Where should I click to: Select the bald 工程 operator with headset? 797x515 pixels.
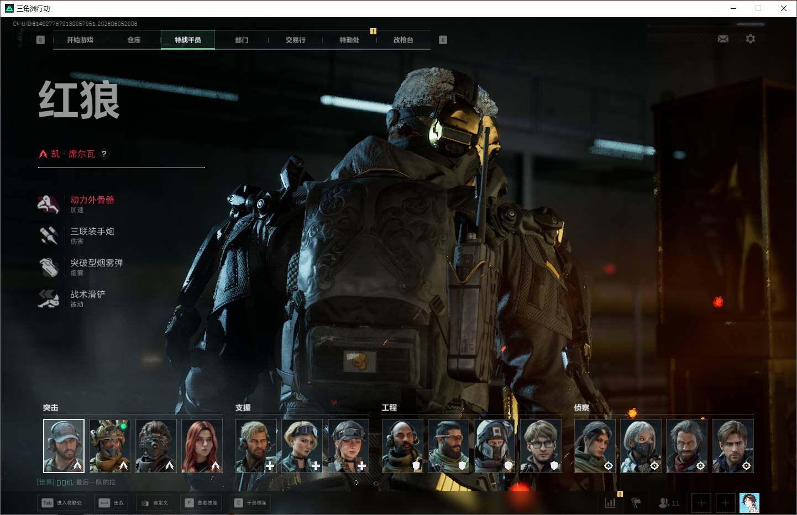click(x=402, y=446)
